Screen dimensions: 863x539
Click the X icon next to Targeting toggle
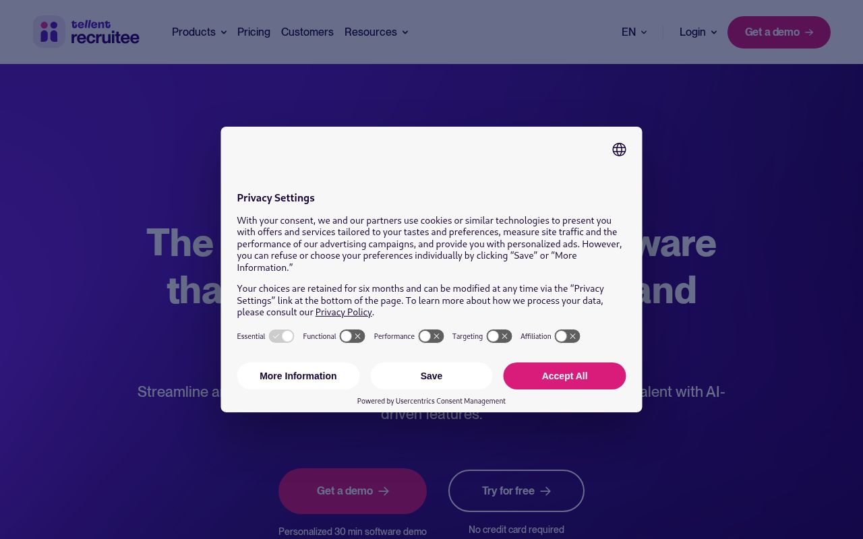click(x=505, y=336)
